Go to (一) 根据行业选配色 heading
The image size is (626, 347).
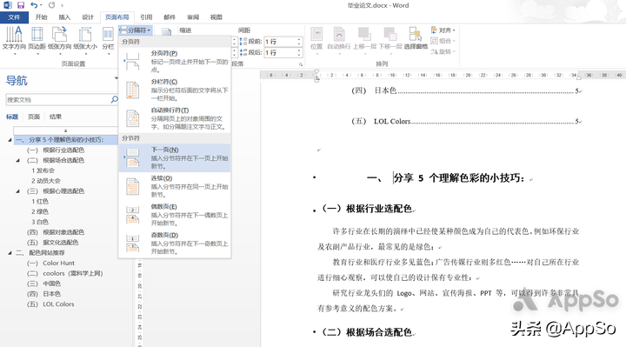[56, 150]
